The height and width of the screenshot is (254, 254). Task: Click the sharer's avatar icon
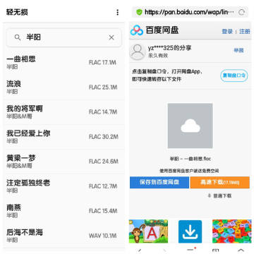138,52
